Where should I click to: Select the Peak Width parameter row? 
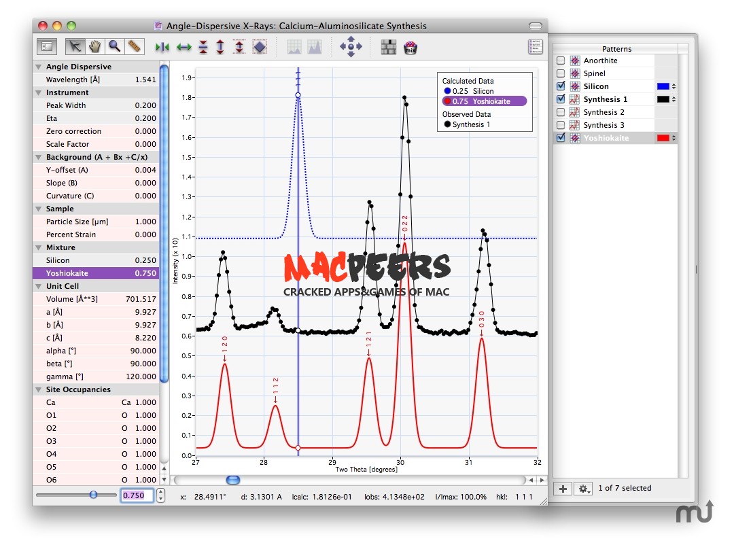click(96, 106)
